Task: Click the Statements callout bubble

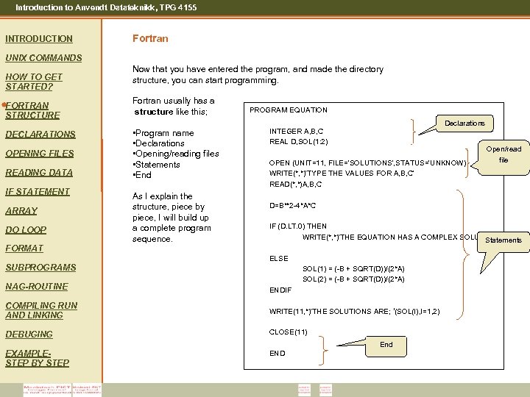Action: (504, 242)
